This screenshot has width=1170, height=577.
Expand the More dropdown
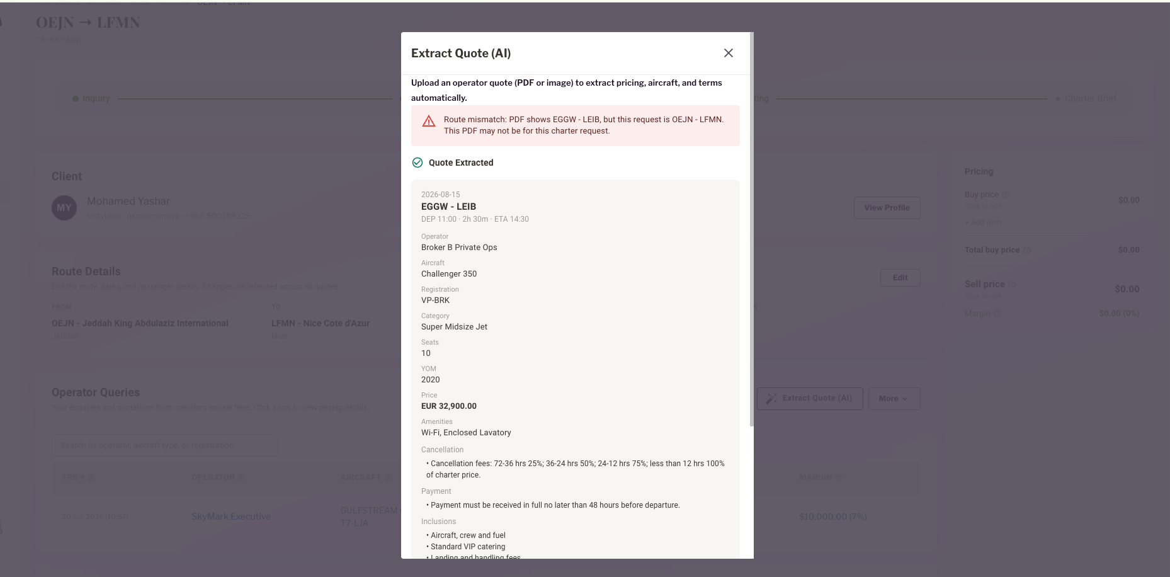(x=894, y=399)
